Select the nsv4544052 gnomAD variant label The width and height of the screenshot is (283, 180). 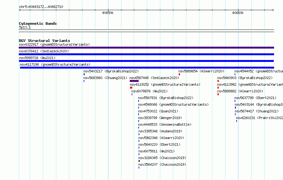259,71
